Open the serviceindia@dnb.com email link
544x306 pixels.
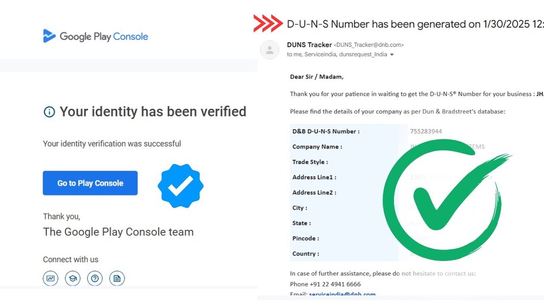tap(342, 294)
